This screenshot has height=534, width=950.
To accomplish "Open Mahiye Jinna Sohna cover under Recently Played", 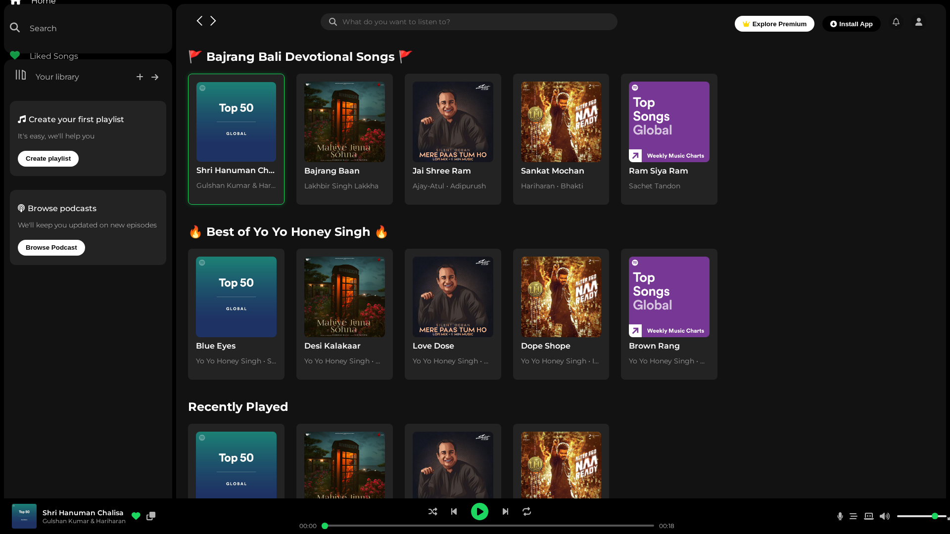I will point(344,465).
